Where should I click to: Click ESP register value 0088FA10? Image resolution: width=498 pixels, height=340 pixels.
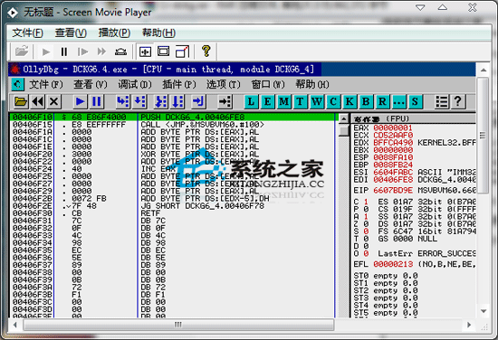coord(393,157)
